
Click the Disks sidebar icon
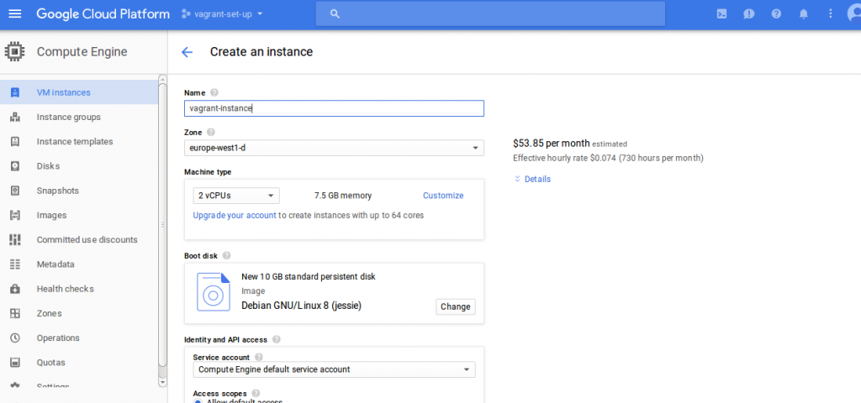(x=15, y=166)
